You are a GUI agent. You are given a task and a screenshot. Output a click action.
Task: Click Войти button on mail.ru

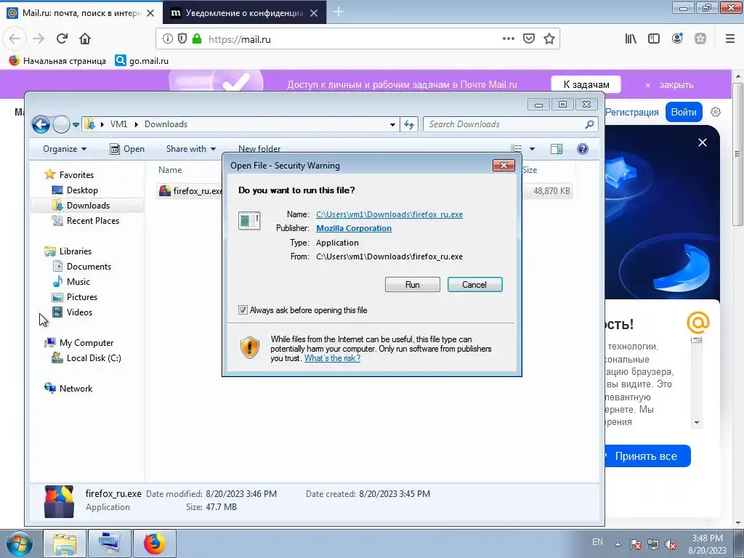[683, 113]
